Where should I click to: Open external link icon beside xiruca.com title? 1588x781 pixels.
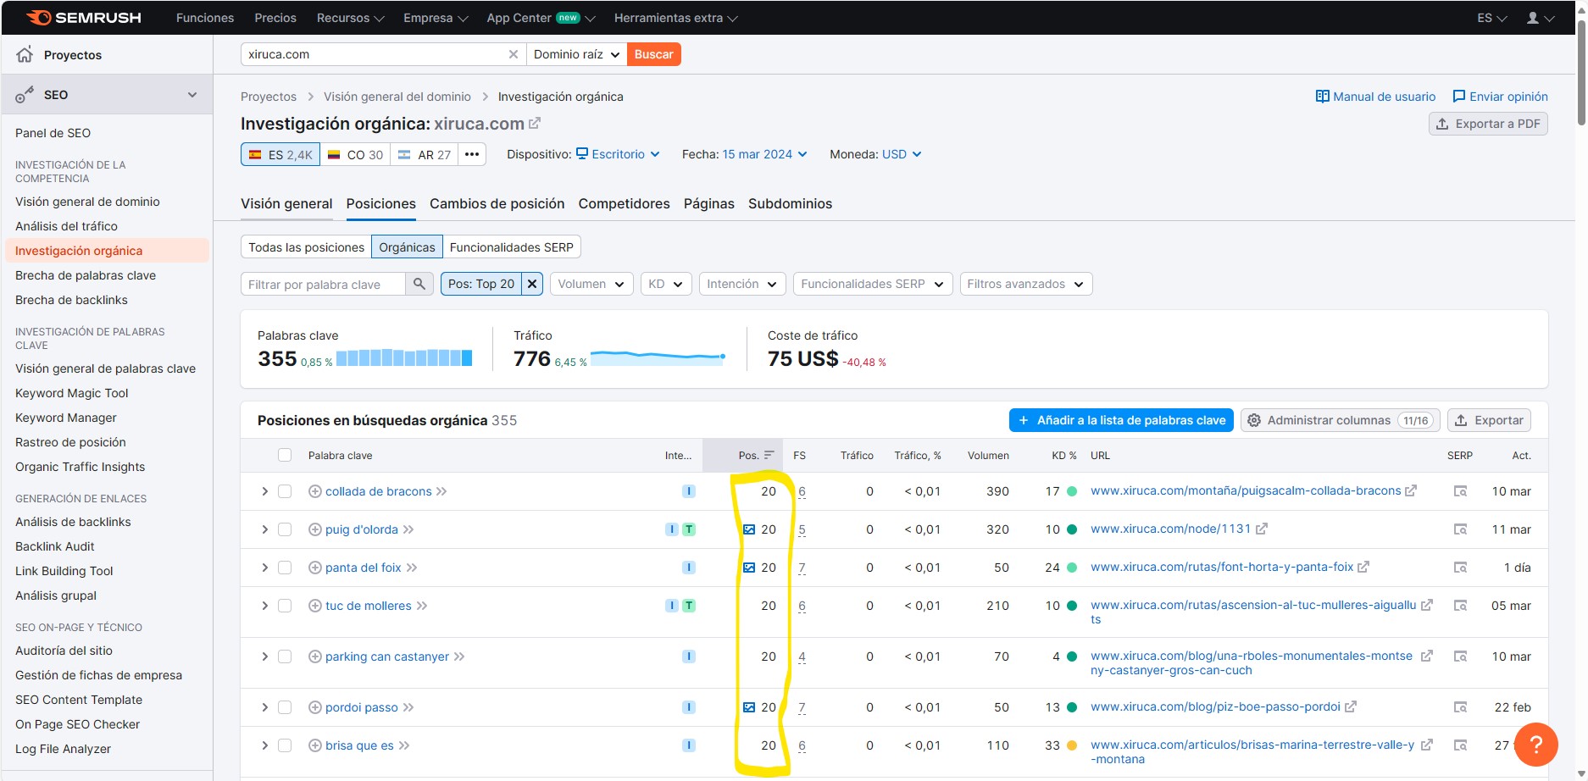[x=535, y=124]
